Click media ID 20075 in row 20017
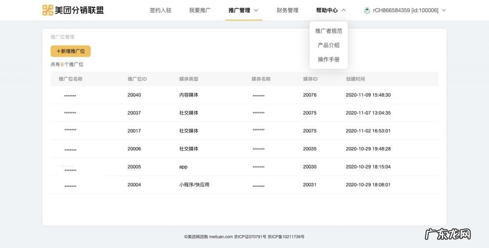The height and width of the screenshot is (248, 489). (x=309, y=131)
